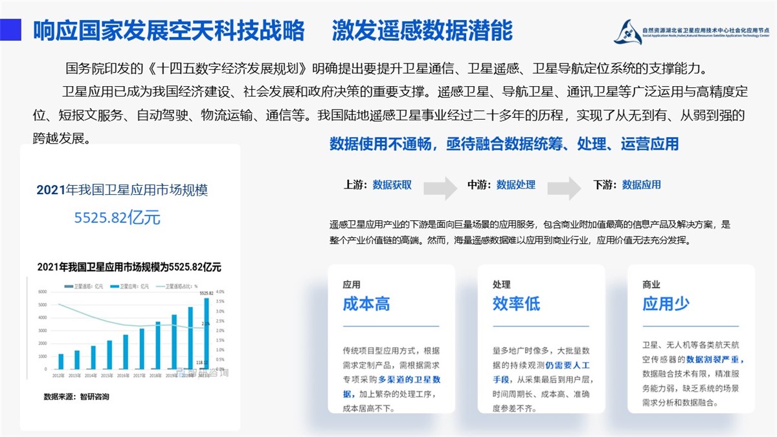
Task: Click the small 商业 label above 应用少
Action: 651,285
